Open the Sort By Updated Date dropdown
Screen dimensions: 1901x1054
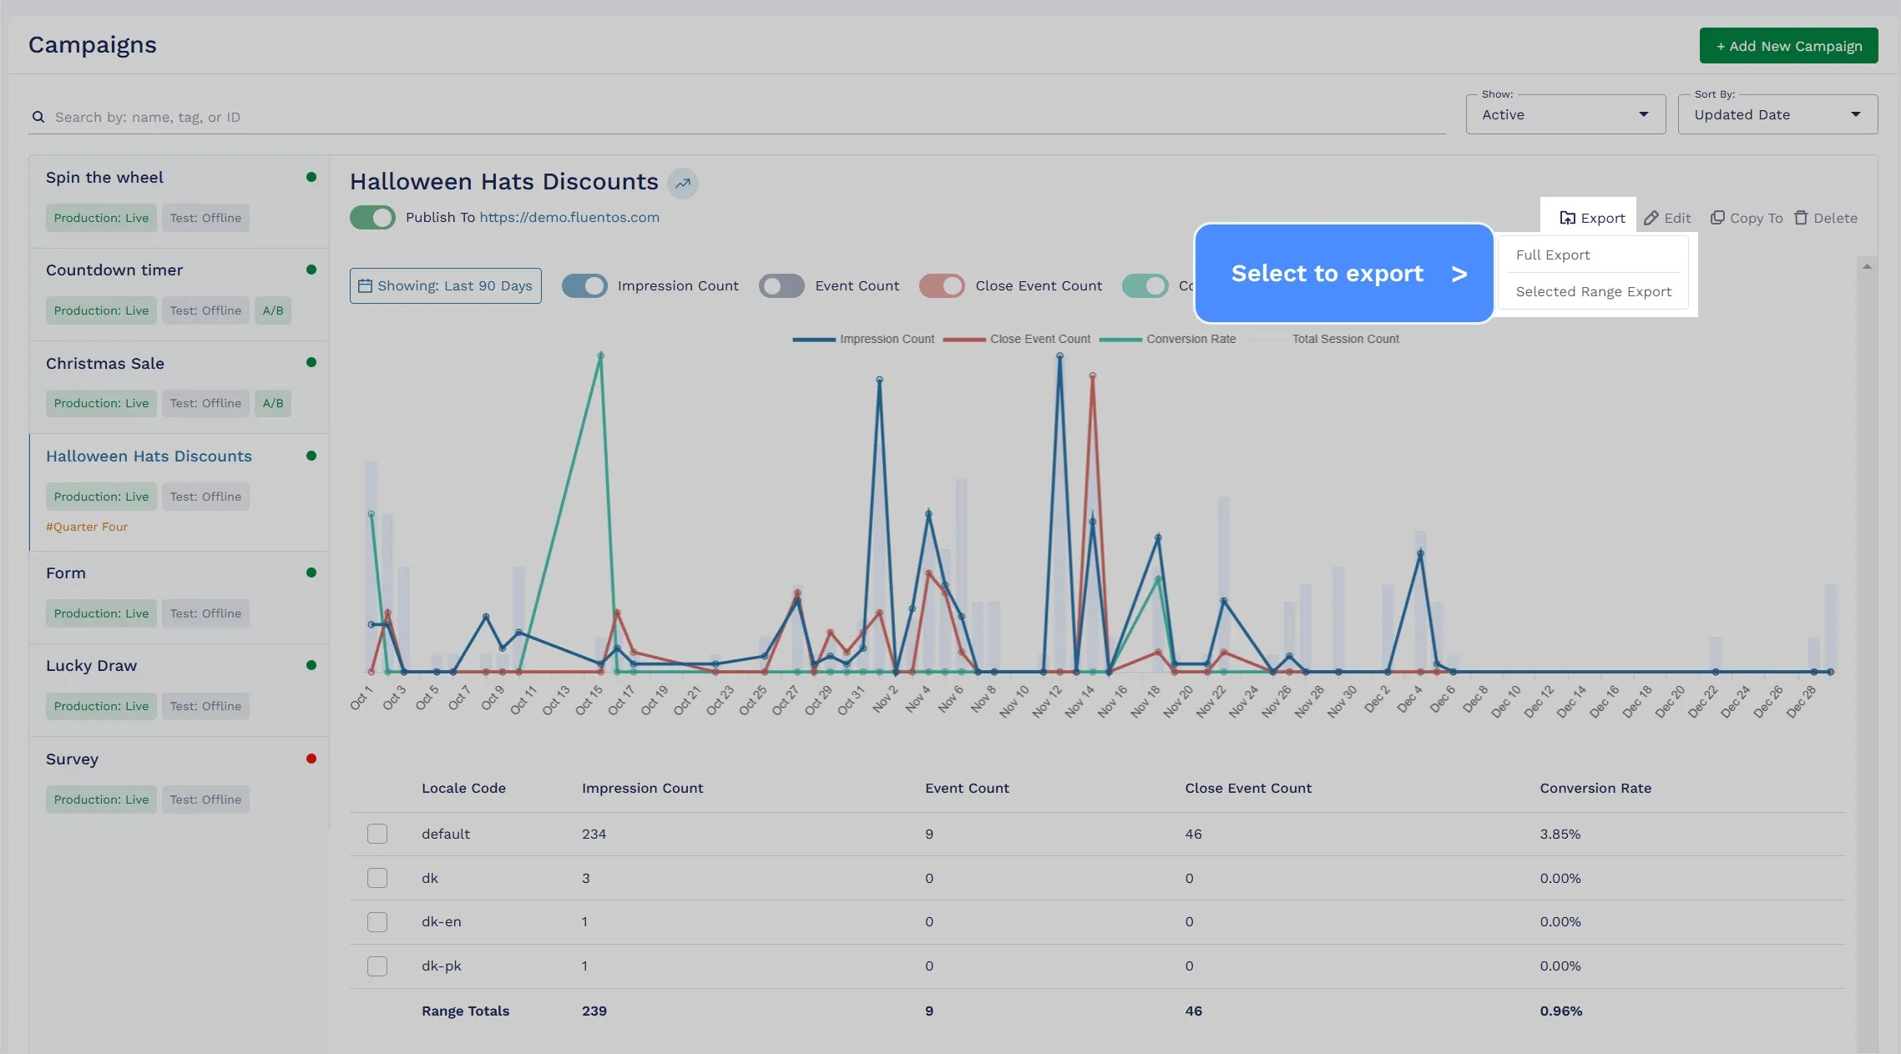(x=1779, y=113)
